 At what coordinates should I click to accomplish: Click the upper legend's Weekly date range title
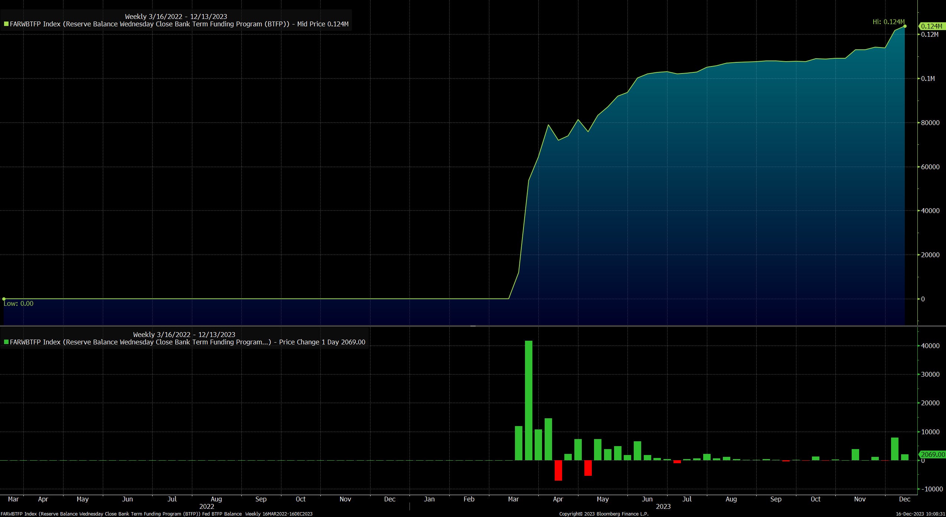(176, 16)
